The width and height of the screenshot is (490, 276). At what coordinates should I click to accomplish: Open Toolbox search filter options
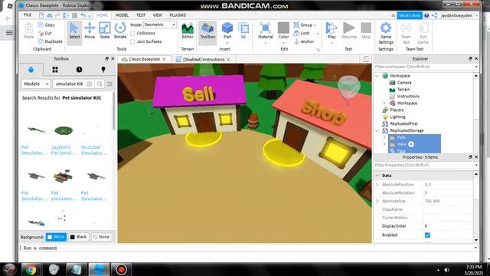[x=110, y=84]
